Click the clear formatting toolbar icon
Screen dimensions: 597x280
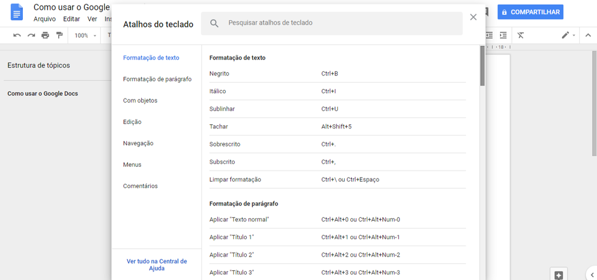(520, 35)
